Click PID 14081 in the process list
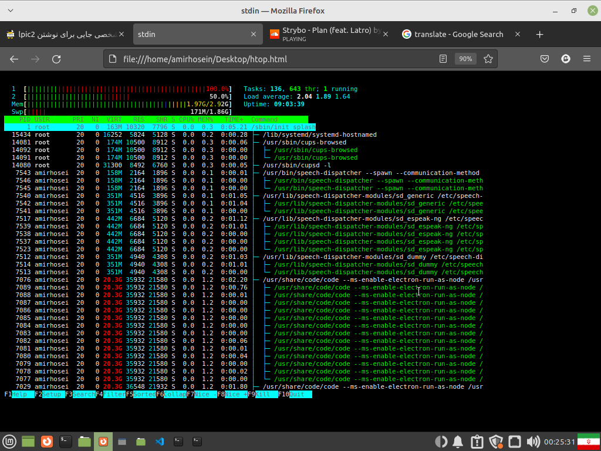Viewport: 601px width, 451px height. 21,143
